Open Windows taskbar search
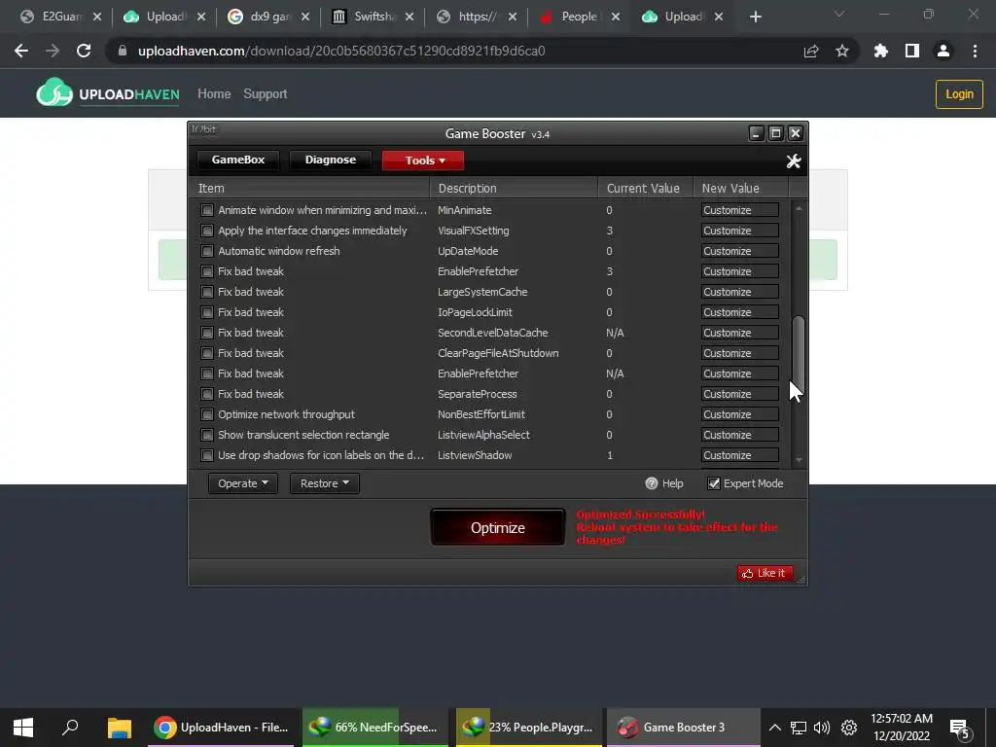The image size is (996, 747). pos(70,728)
